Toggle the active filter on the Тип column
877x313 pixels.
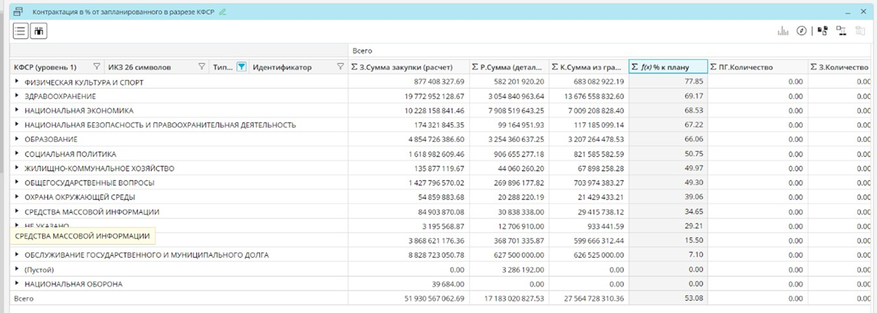coord(241,67)
